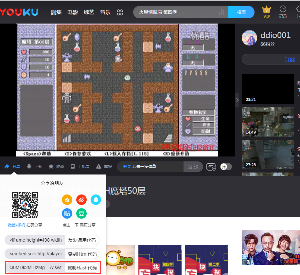Open the 音乐 channel

(x=105, y=12)
